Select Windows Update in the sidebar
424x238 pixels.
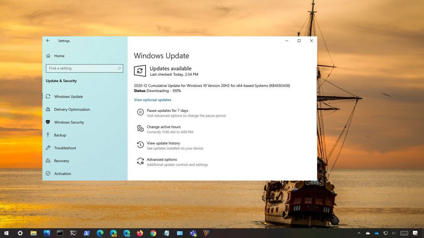[68, 97]
